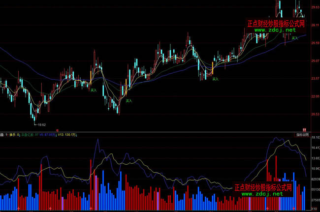Open www.zdcj.net link in main chart
Screen dimensions: 320x212
pyautogui.click(x=275, y=30)
